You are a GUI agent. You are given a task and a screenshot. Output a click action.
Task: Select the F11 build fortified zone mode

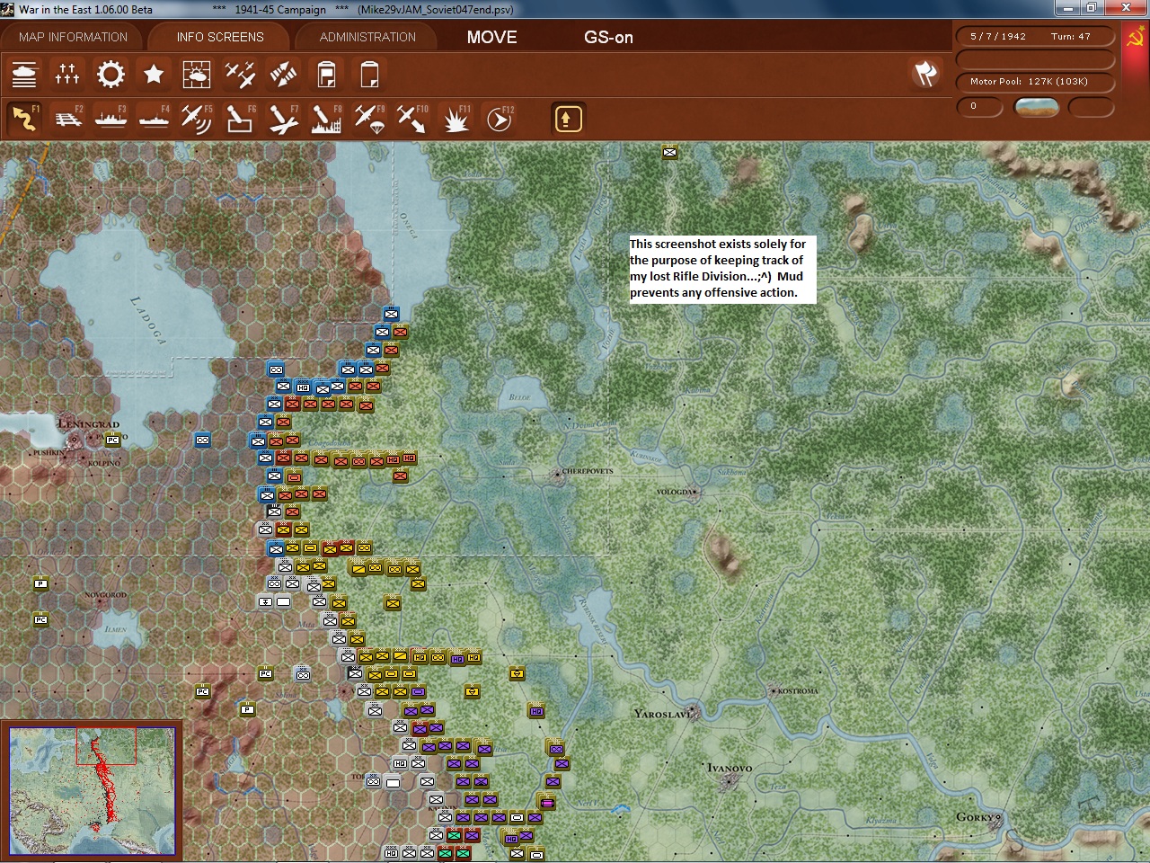456,118
